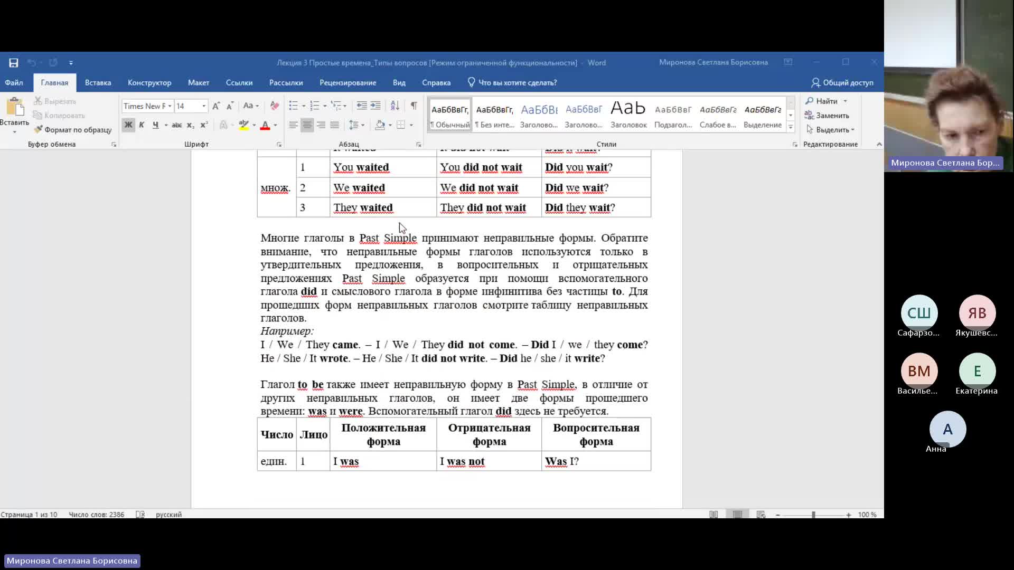Open the Найти search options arrow
The width and height of the screenshot is (1014, 570).
point(845,101)
